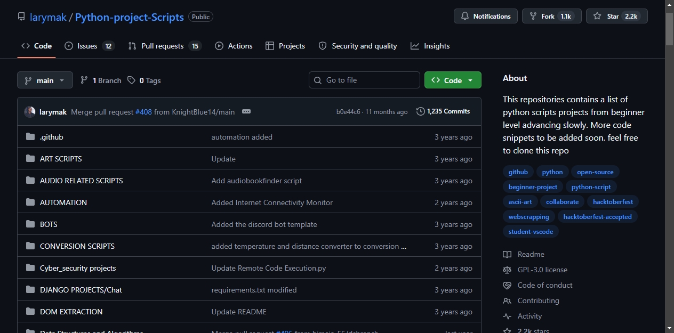Screen dimensions: 674x333
Task: Open the larymak owner link
Action: coord(48,17)
